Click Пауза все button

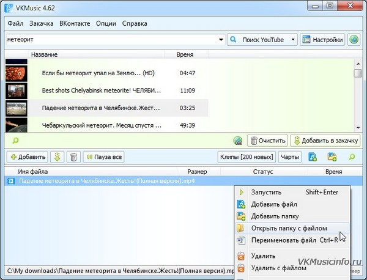pos(104,157)
